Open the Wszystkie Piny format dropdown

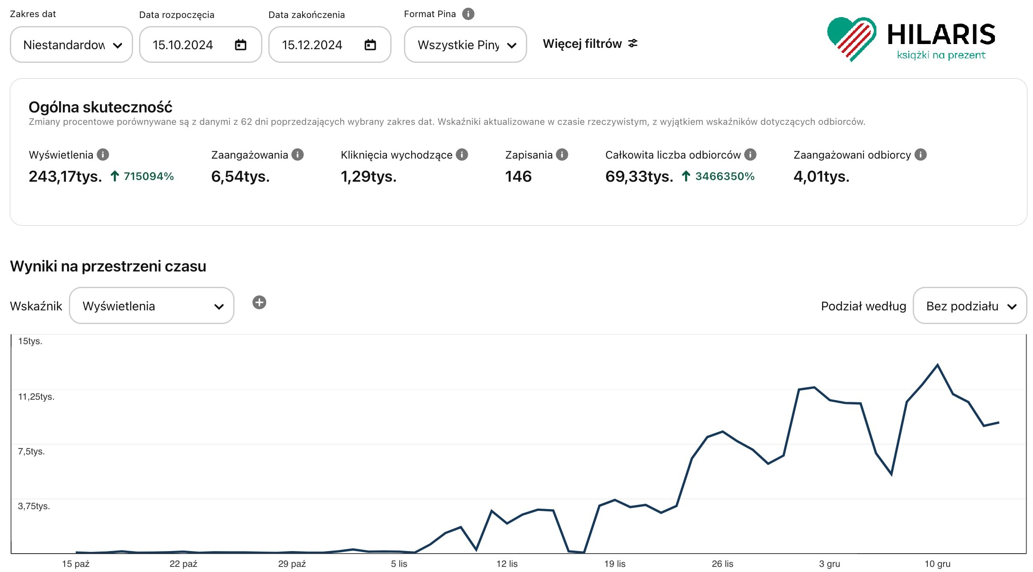coord(465,45)
